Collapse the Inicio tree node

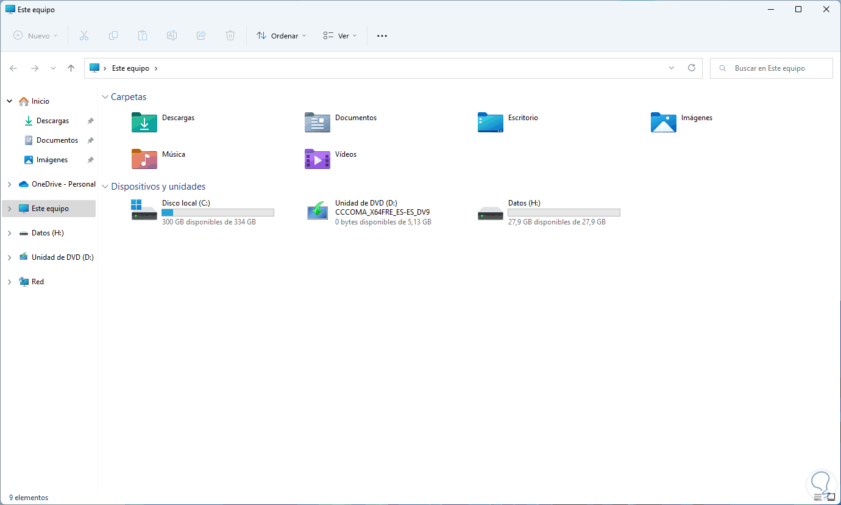click(x=10, y=101)
